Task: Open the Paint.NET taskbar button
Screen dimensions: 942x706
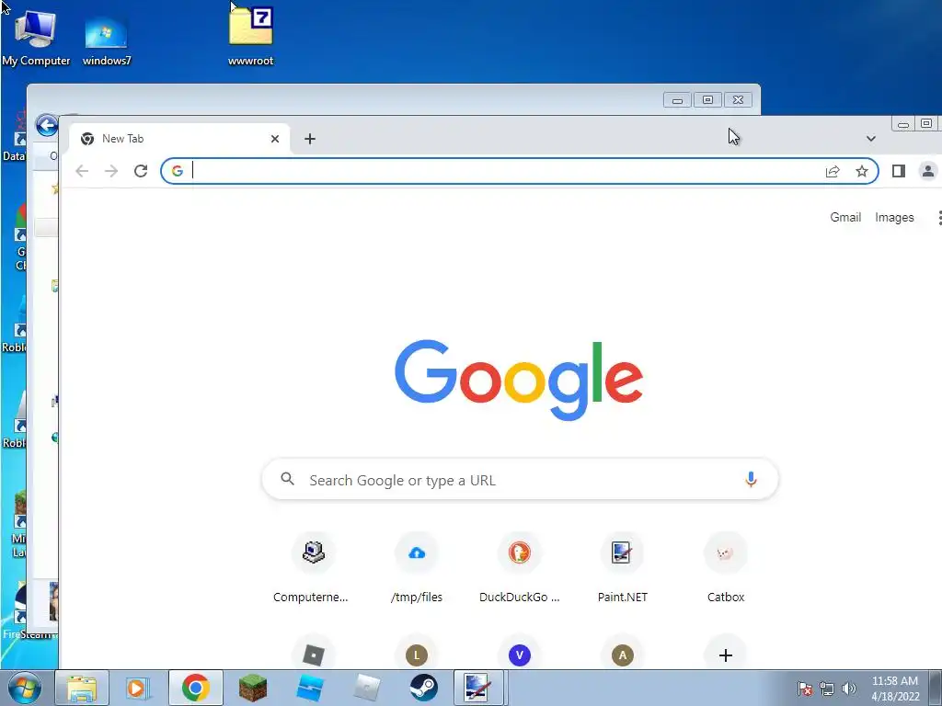Action: (x=478, y=688)
